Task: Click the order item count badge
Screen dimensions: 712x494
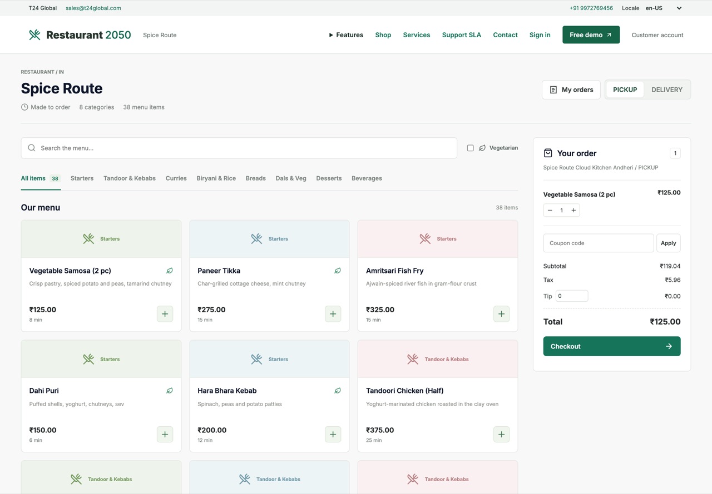Action: coord(675,153)
